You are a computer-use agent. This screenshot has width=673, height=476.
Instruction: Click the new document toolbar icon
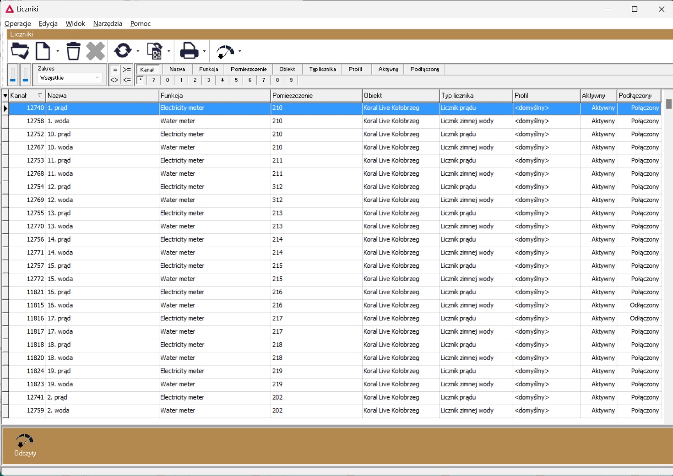click(x=43, y=51)
